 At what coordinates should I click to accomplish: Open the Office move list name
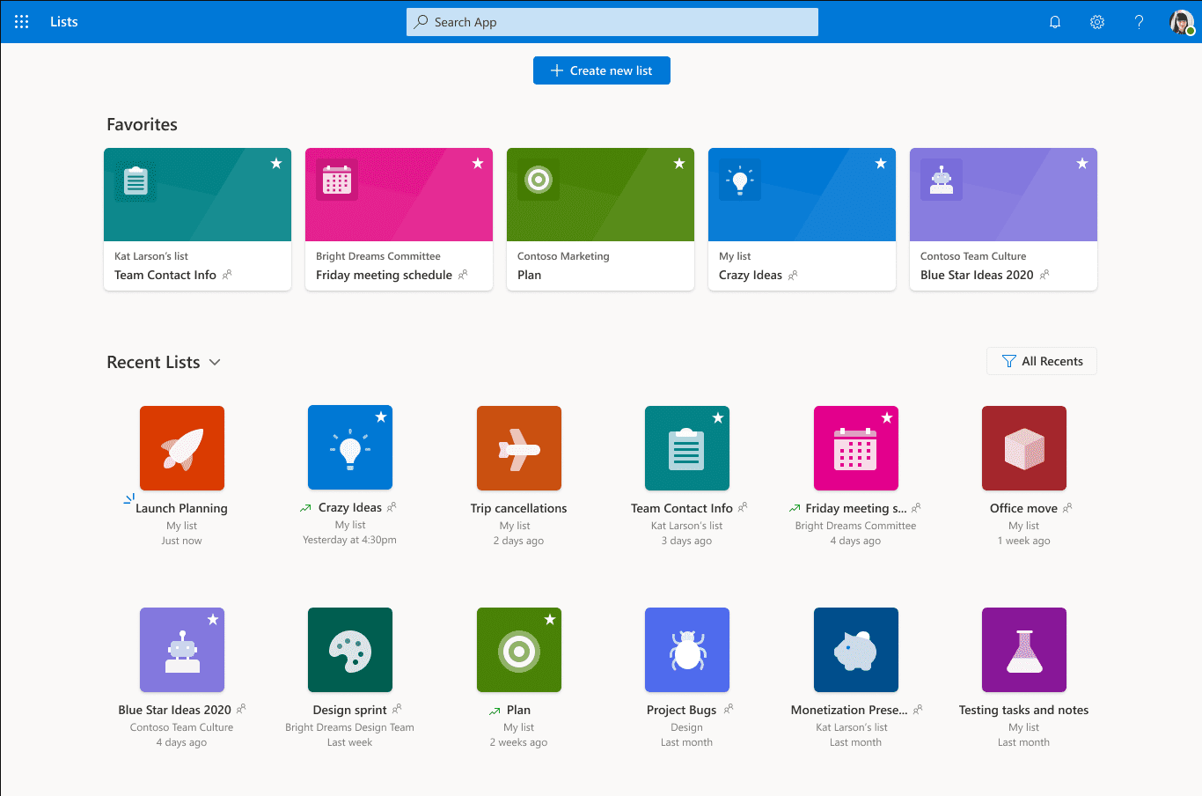pos(1022,508)
